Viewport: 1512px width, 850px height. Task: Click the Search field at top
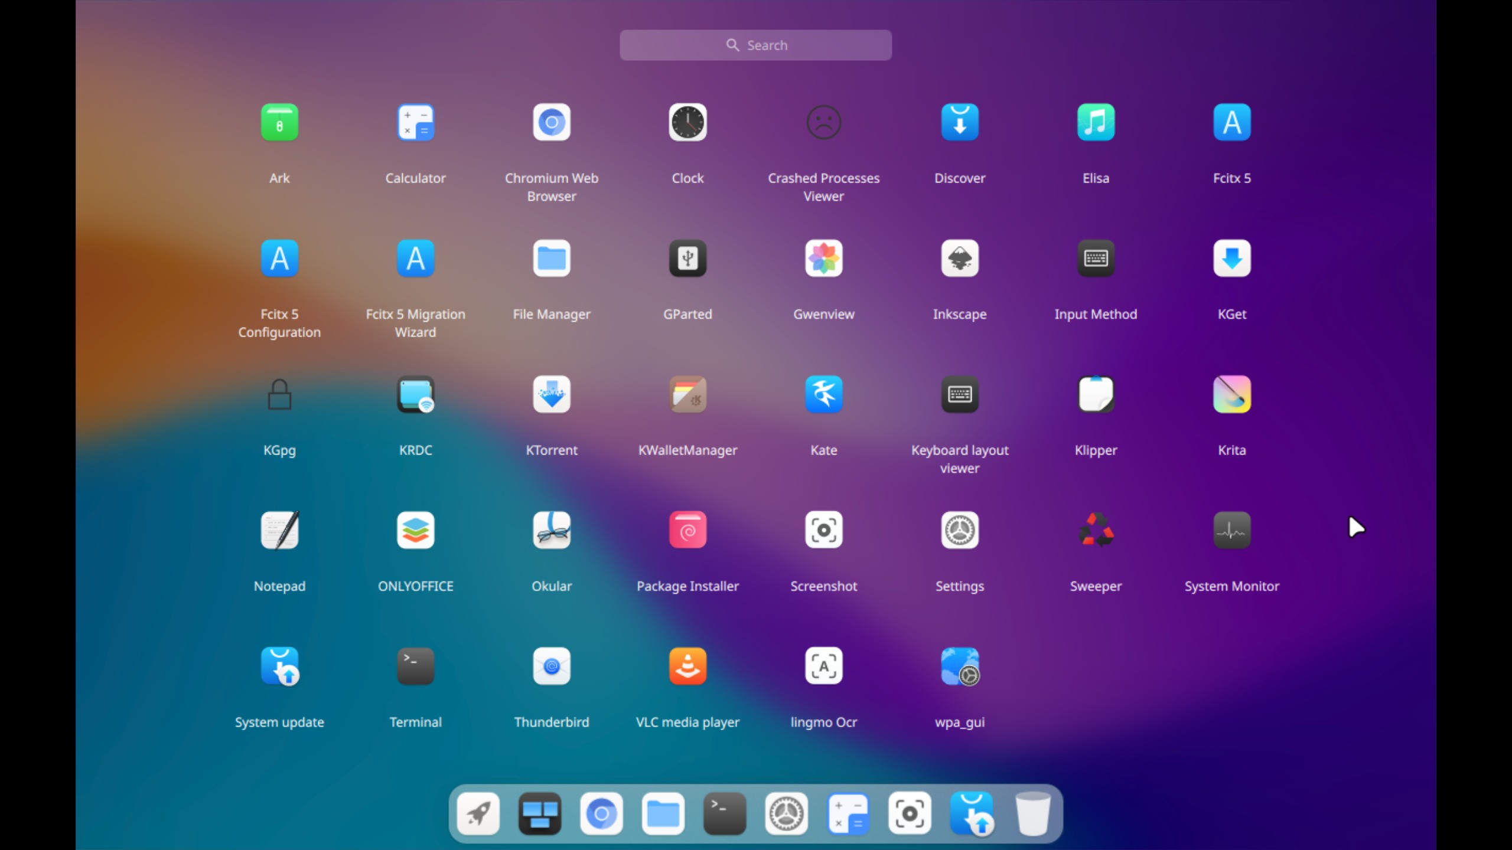tap(755, 45)
